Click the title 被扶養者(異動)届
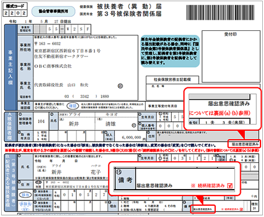Image resolution: width=264 pixels, height=217 pixels. [129, 7]
